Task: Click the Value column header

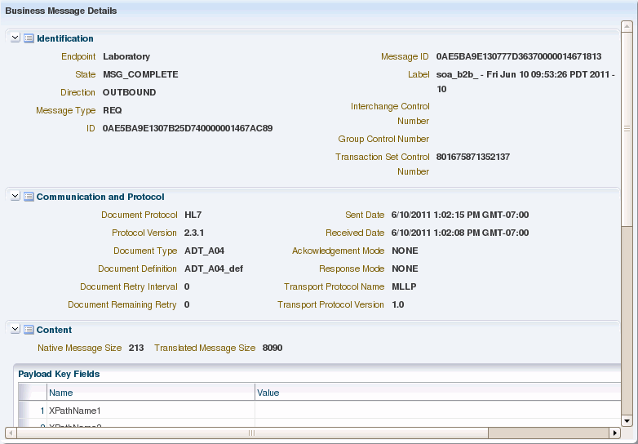Action: (x=438, y=393)
